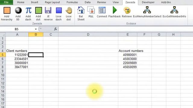Select column H header
Image resolution: width=193 pixels, height=108 pixels.
pos(173,35)
